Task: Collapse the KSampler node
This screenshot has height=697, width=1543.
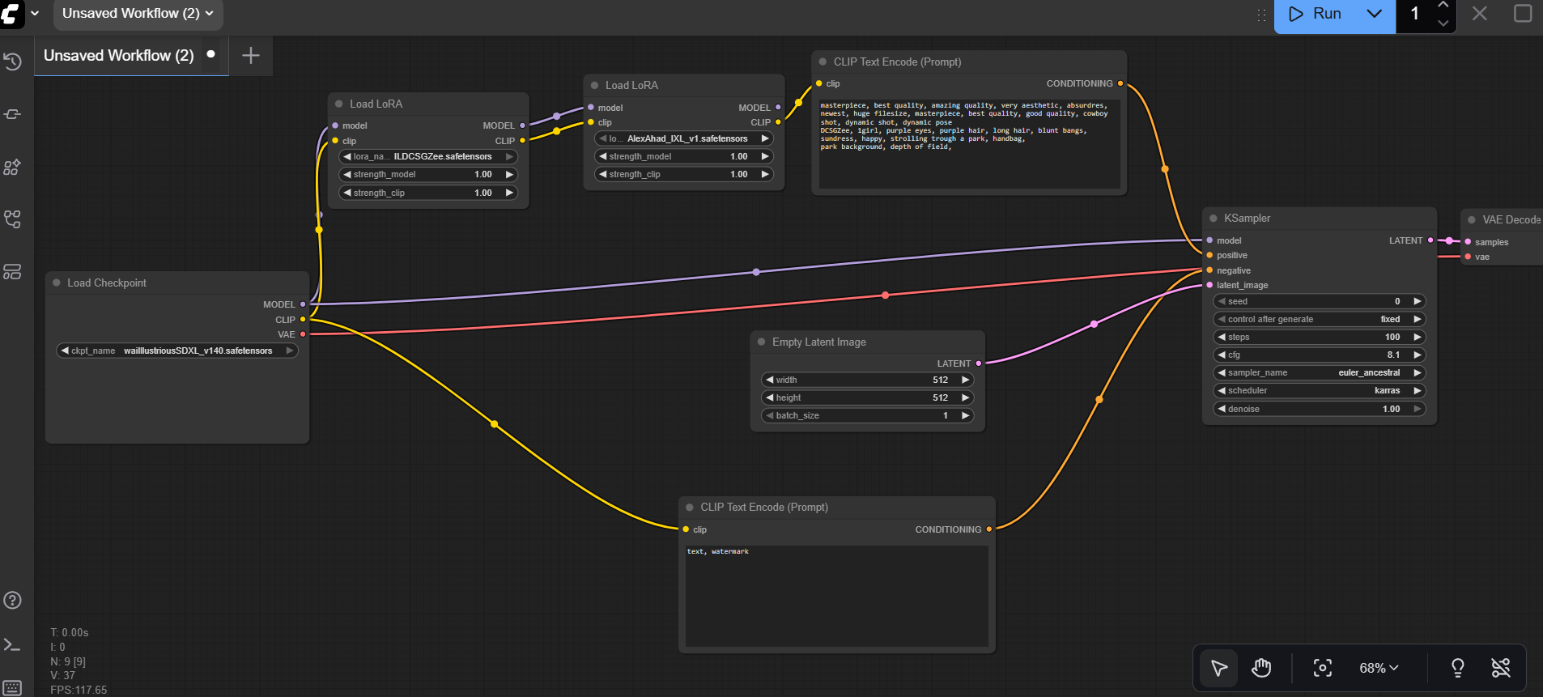Action: pyautogui.click(x=1214, y=219)
